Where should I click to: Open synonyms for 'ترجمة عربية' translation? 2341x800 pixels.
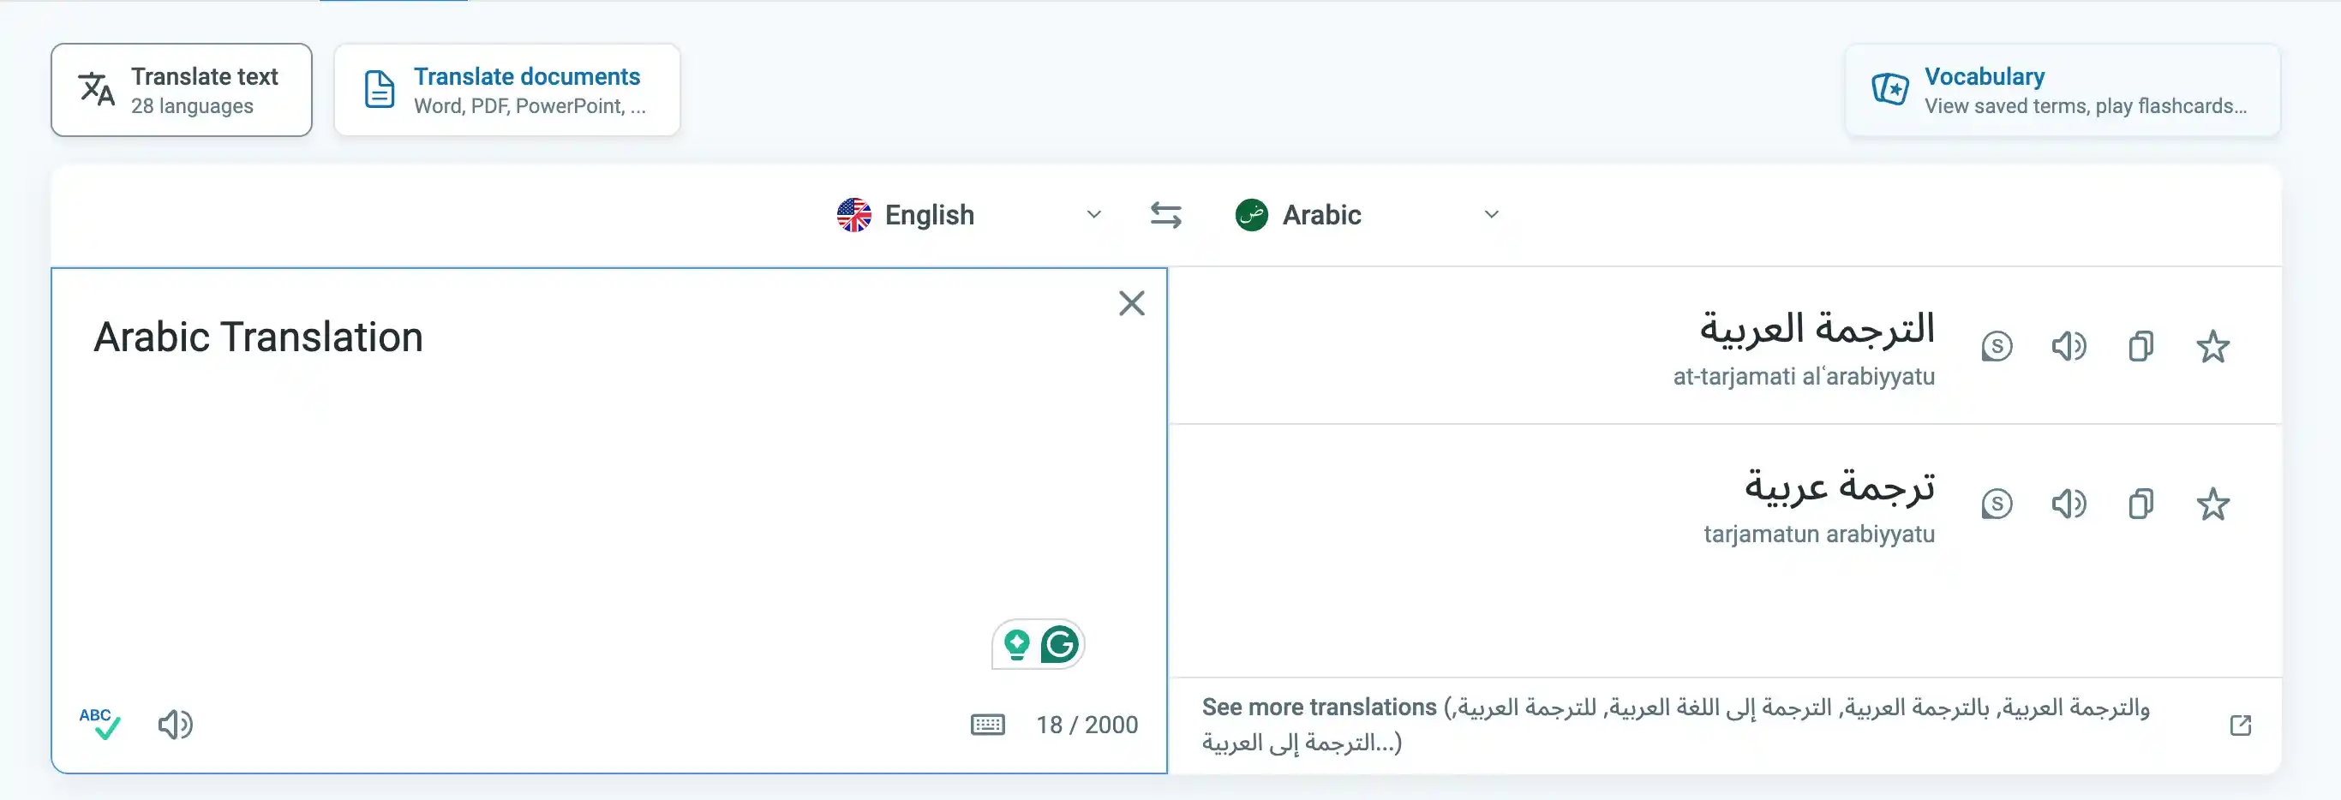tap(1997, 504)
